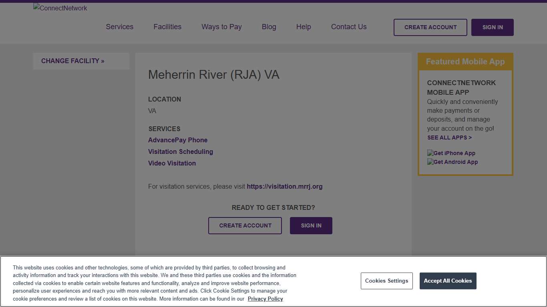Click the Get iPhone App badge
This screenshot has height=307, width=547.
tap(451, 153)
